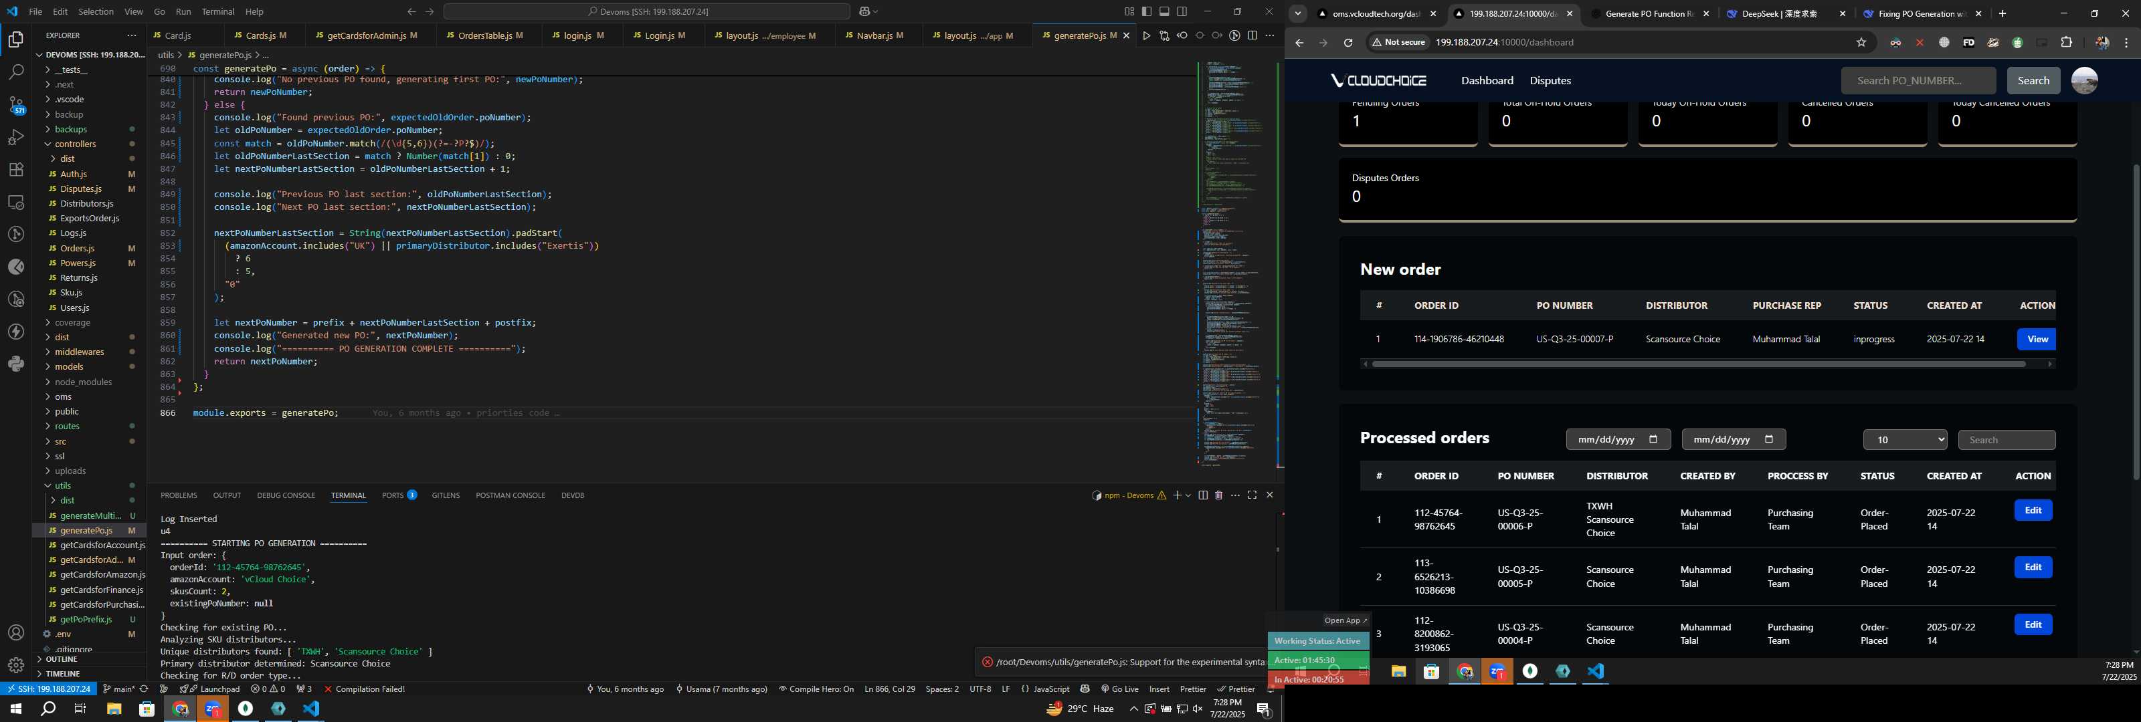Switch to DEBUG CONSOLE tab
2141x722 pixels.
coord(286,495)
